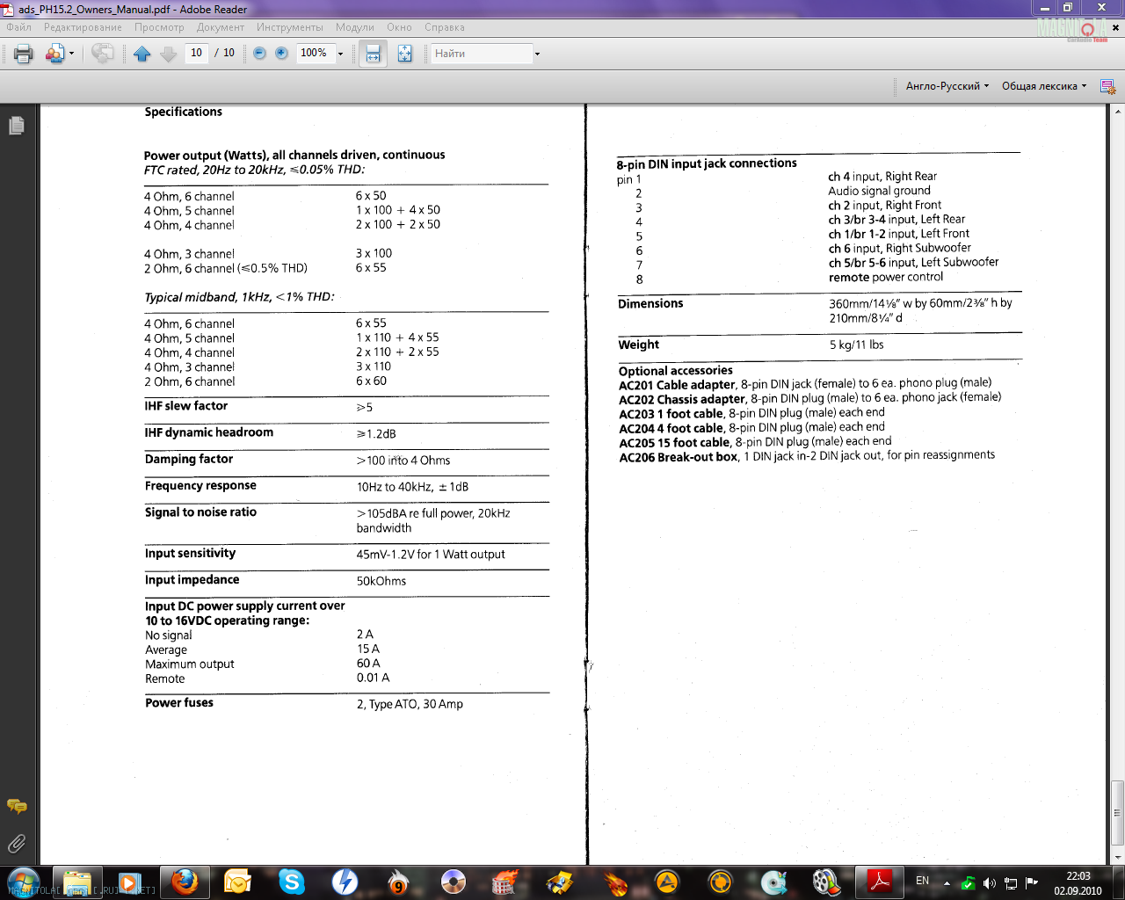The height and width of the screenshot is (900, 1125).
Task: Click the greyed-out comment and share icon
Action: point(102,54)
